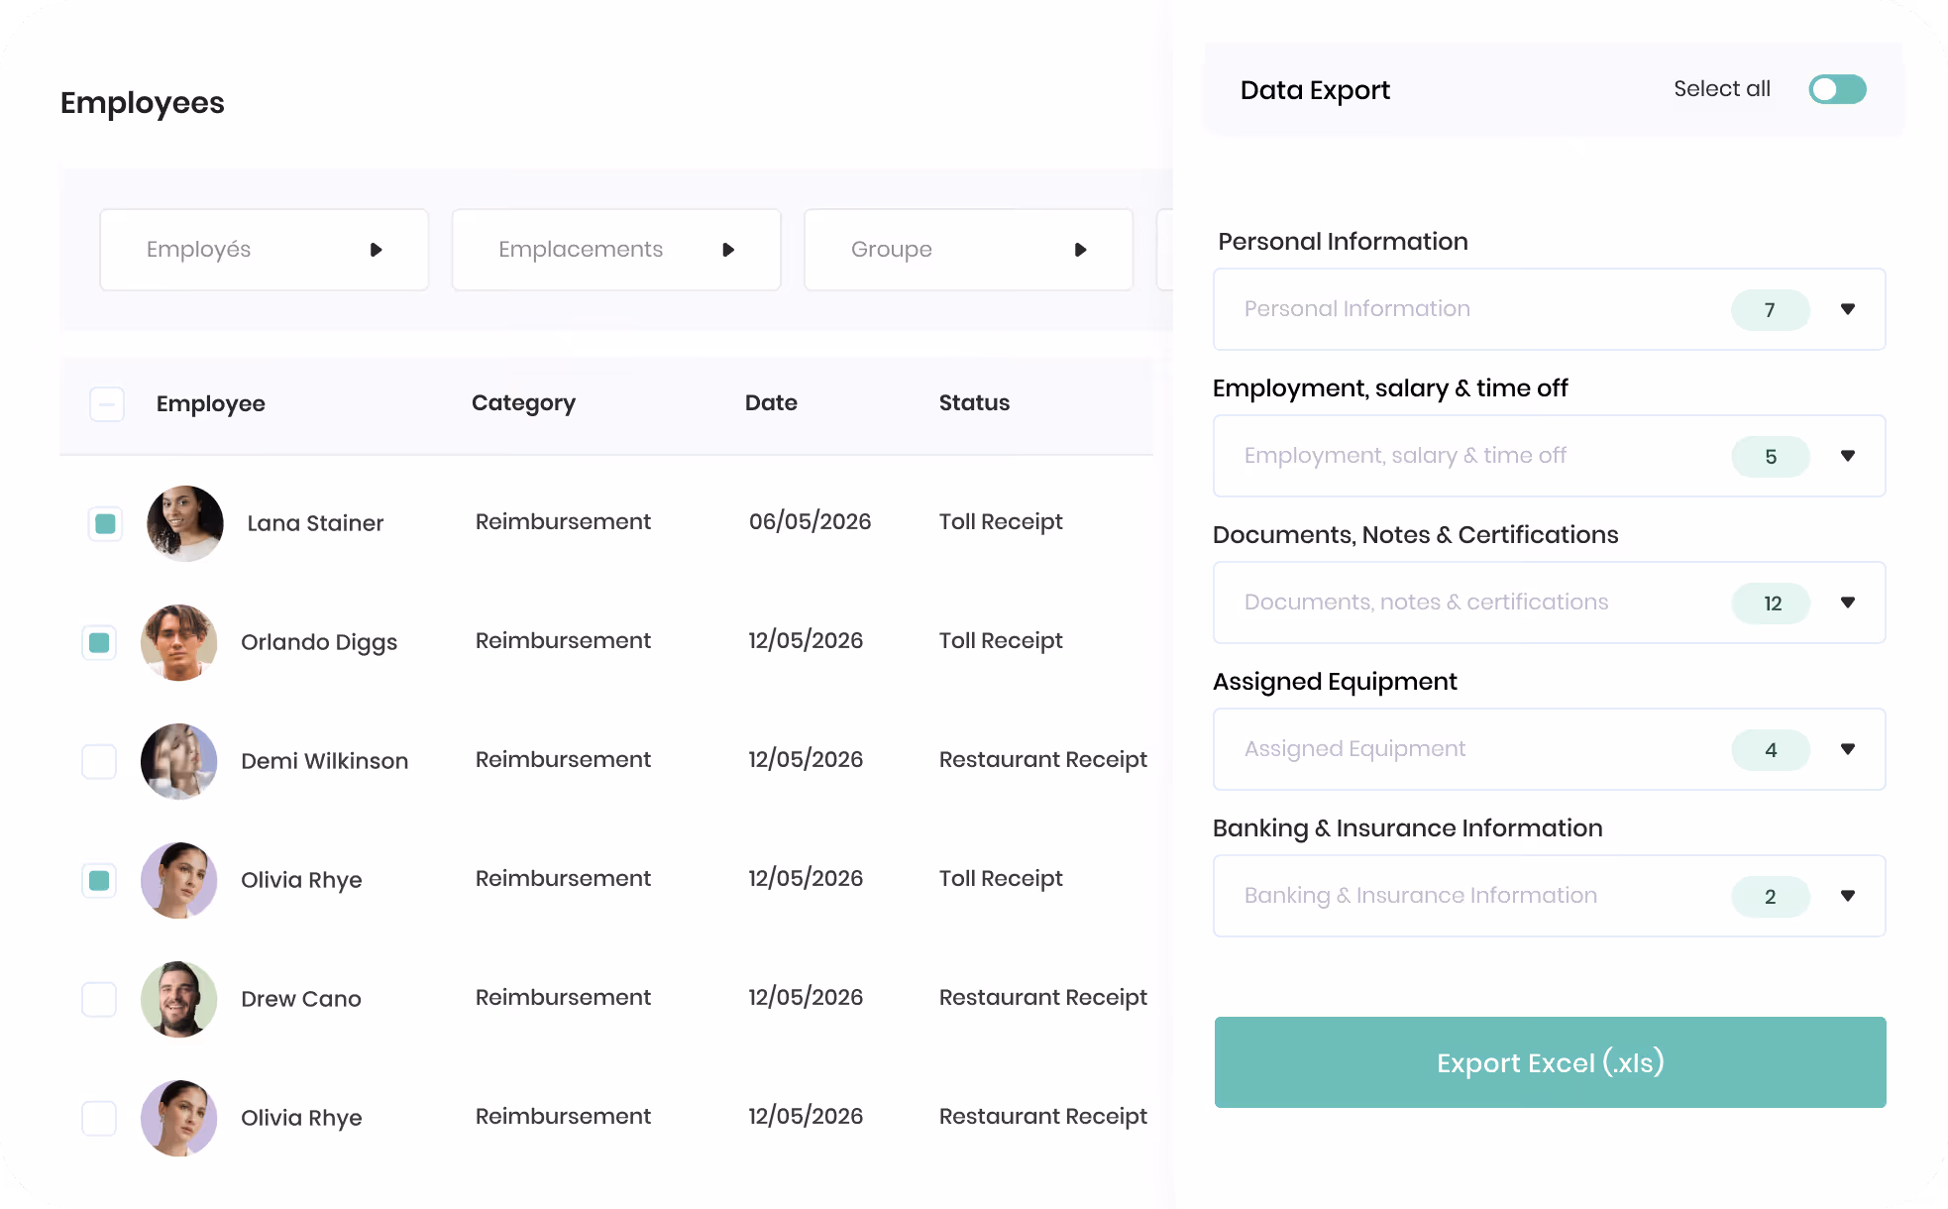
Task: Toggle the header select-all employees checkbox
Action: (x=107, y=403)
